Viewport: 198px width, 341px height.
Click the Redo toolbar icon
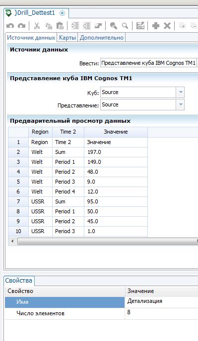pos(21,26)
